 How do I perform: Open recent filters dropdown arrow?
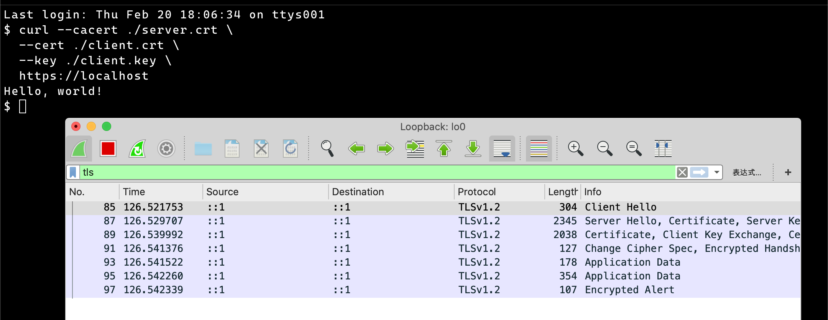coord(716,172)
